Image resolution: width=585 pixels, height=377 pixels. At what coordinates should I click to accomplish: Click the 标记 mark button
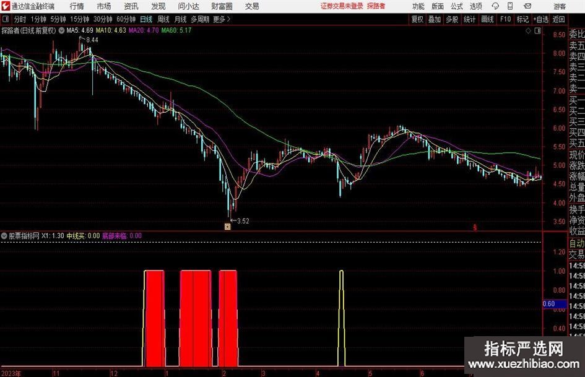coord(522,19)
